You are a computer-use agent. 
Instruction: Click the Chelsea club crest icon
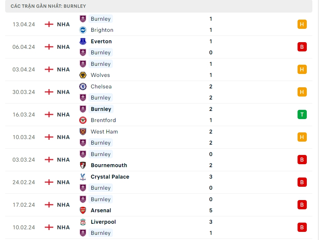pyautogui.click(x=83, y=87)
